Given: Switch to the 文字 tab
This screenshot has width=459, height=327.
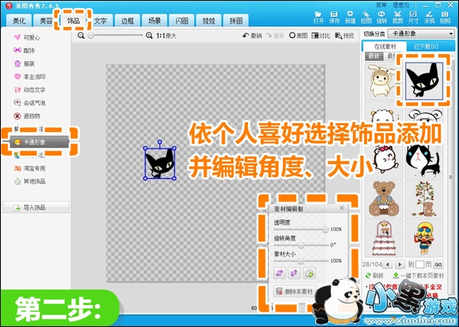Looking at the screenshot, I should click(100, 21).
